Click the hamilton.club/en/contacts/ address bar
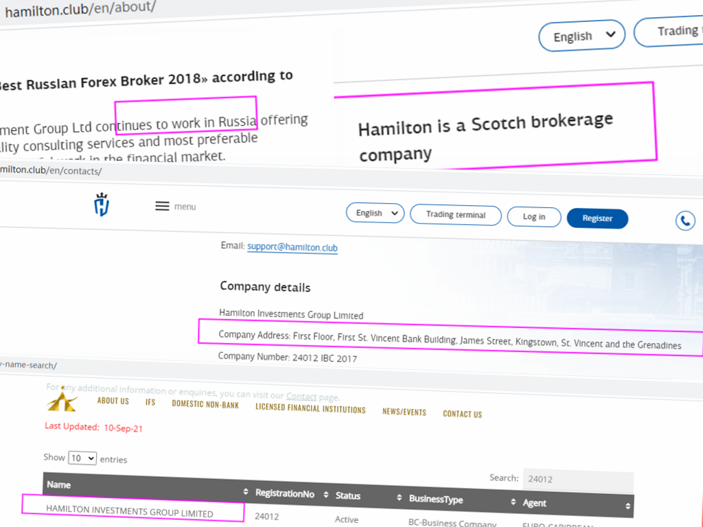The image size is (703, 527). tap(50, 170)
